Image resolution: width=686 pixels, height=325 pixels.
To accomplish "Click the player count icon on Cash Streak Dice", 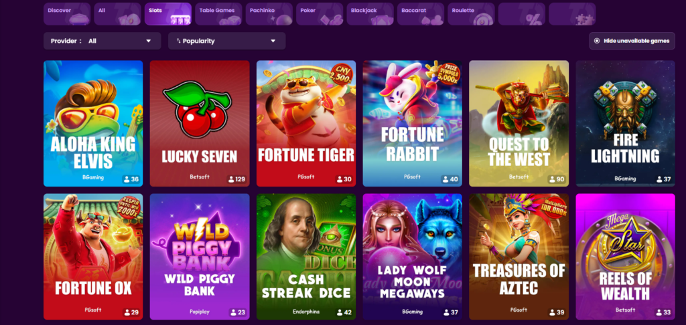I will pos(340,312).
